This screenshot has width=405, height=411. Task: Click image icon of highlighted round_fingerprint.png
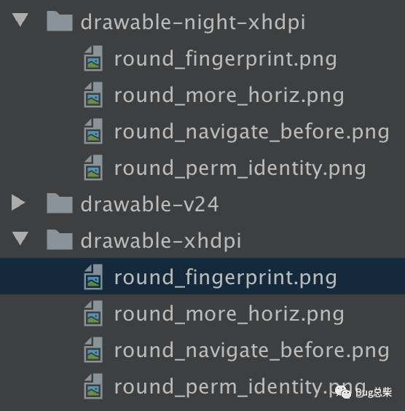pos(93,277)
